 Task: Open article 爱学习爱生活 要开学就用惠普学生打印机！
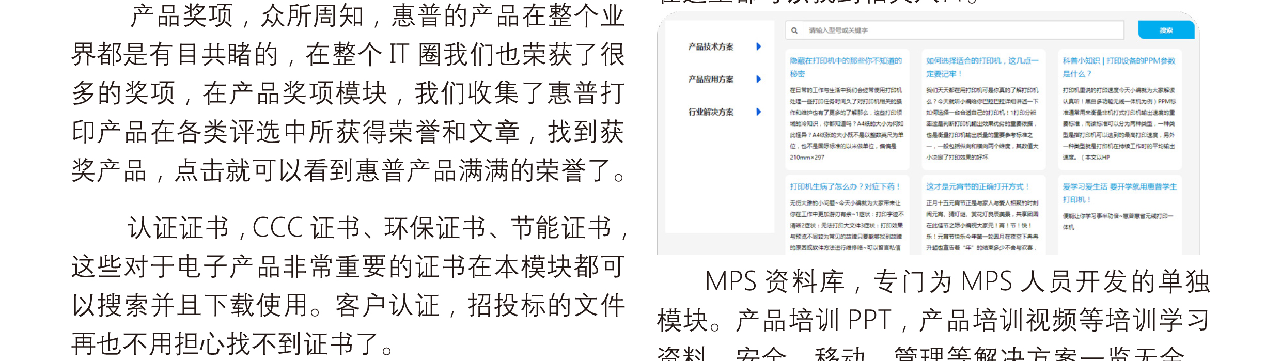1120,193
